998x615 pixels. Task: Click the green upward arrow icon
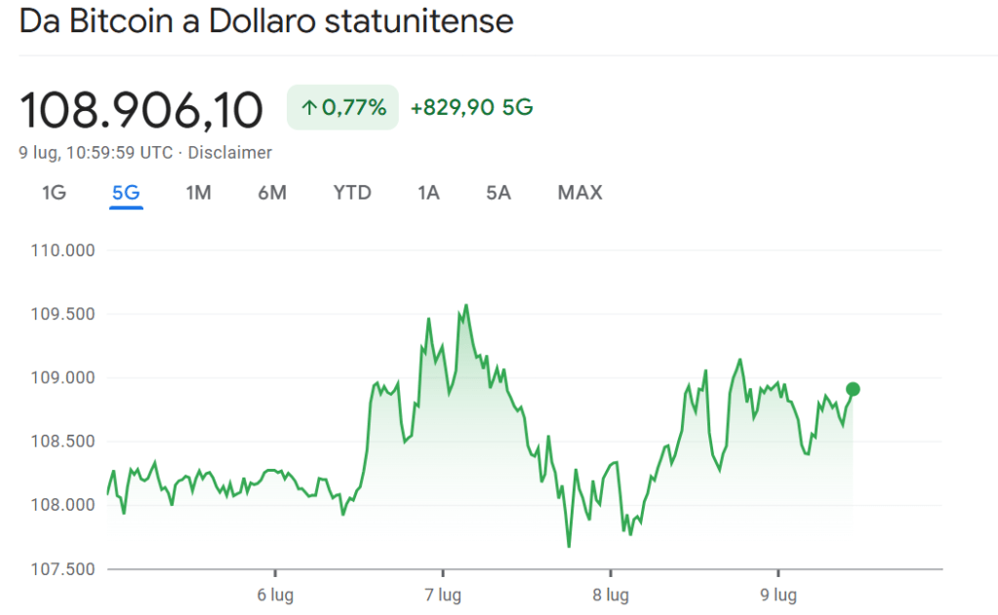[309, 107]
